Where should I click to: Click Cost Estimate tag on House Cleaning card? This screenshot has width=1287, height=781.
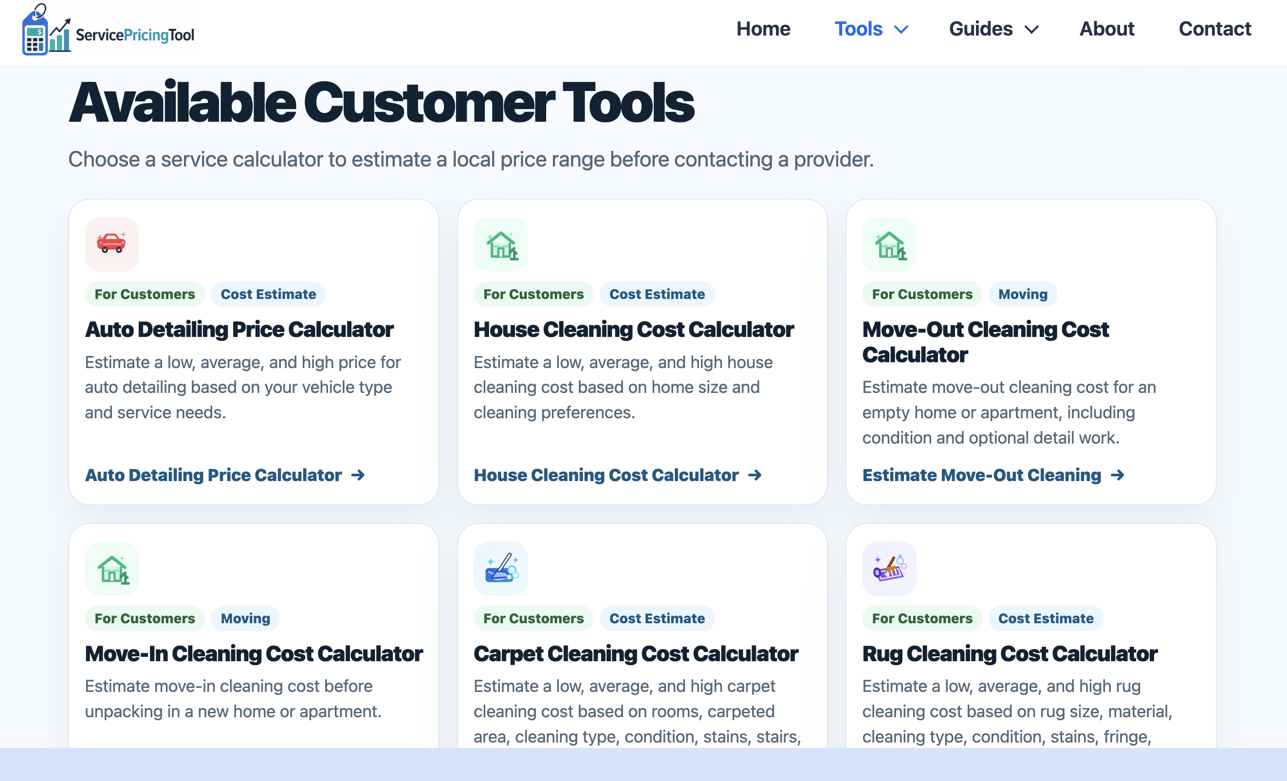[x=657, y=294]
